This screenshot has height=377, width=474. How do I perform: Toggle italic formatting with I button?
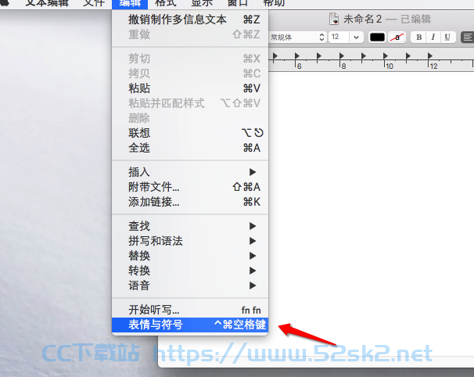tap(433, 38)
